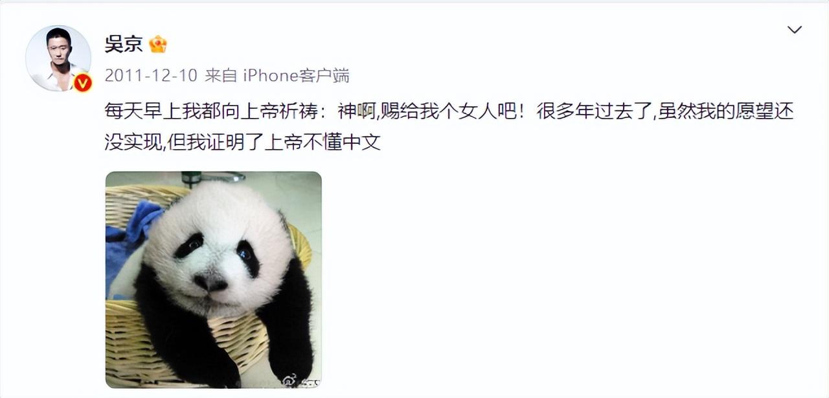Click the text 但我证明了上帝不懂中文

[273, 143]
